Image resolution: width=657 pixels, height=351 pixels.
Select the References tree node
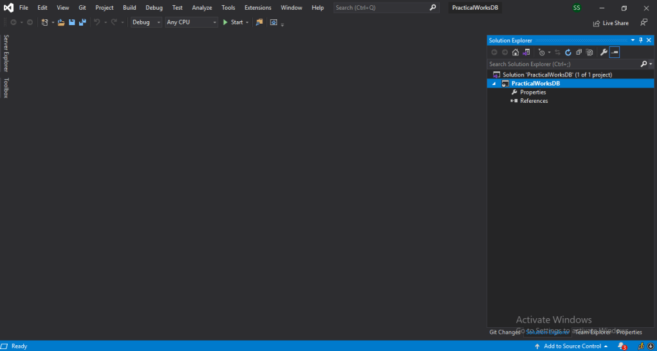point(534,101)
